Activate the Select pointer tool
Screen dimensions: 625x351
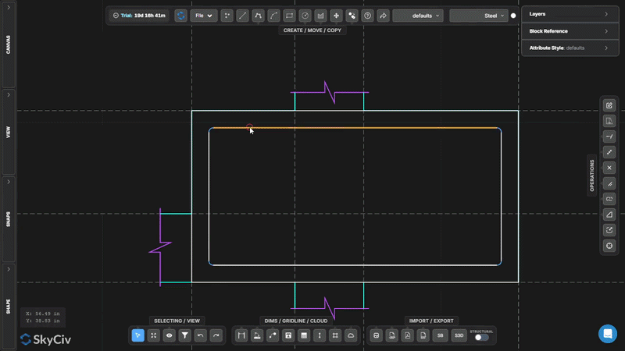click(138, 335)
